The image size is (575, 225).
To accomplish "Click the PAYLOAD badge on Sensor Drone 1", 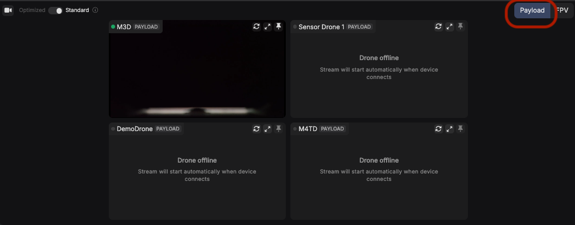I will point(360,27).
